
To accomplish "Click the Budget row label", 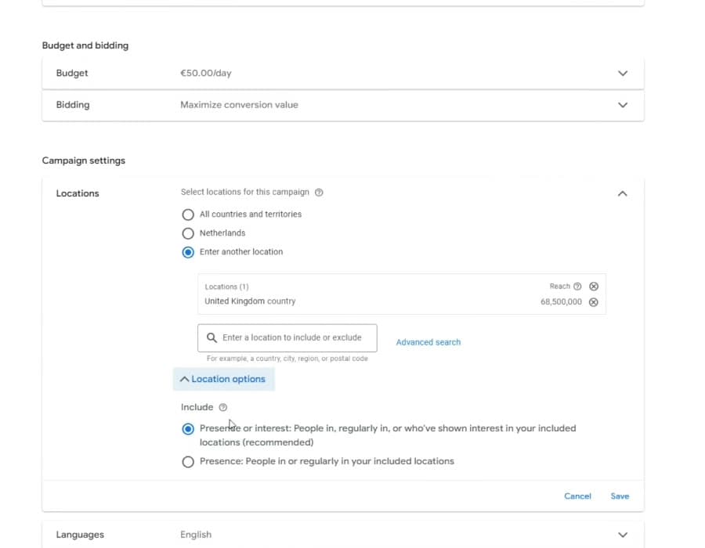I will click(72, 74).
